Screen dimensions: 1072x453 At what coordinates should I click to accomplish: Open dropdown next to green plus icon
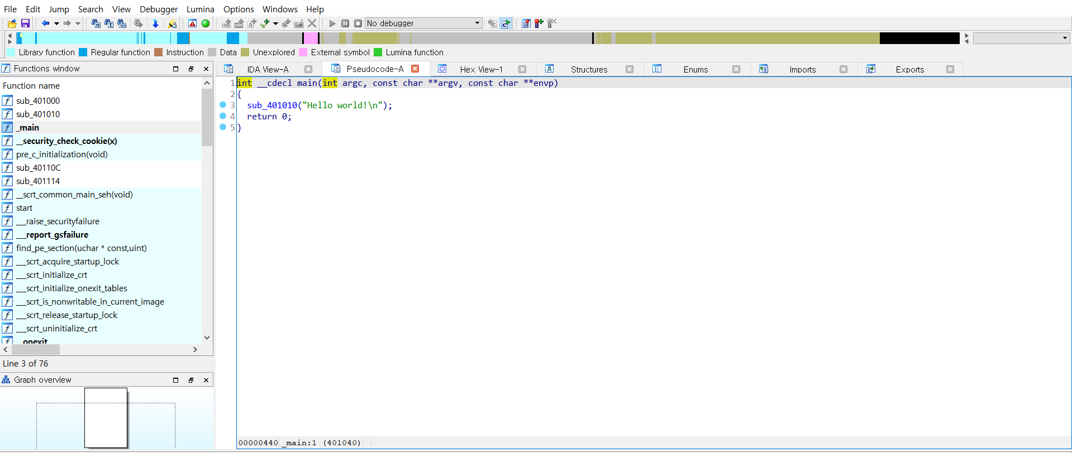pyautogui.click(x=275, y=23)
